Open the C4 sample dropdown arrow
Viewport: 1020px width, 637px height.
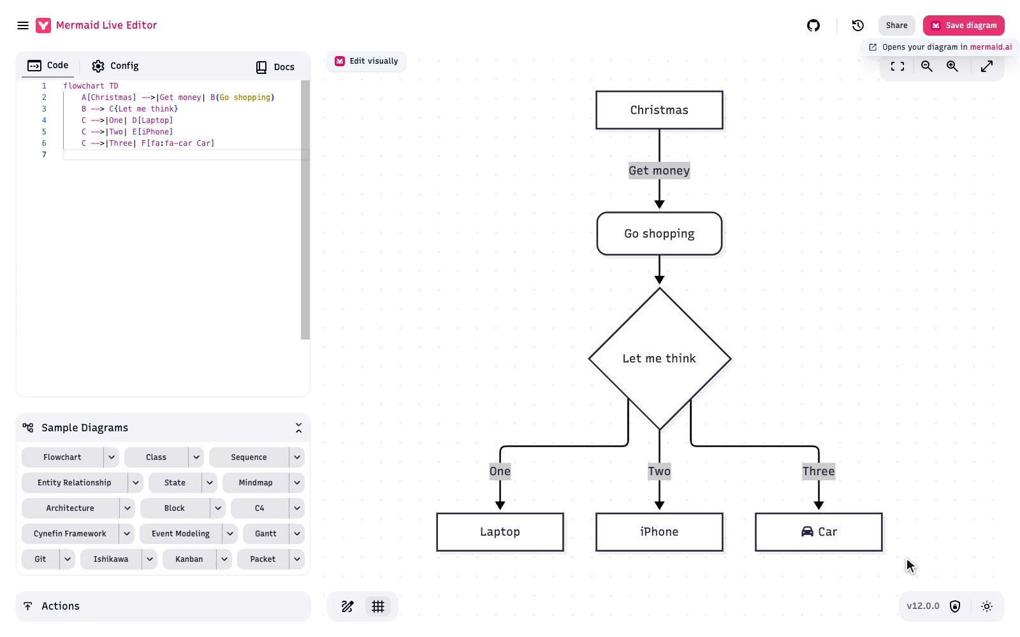[x=297, y=508]
